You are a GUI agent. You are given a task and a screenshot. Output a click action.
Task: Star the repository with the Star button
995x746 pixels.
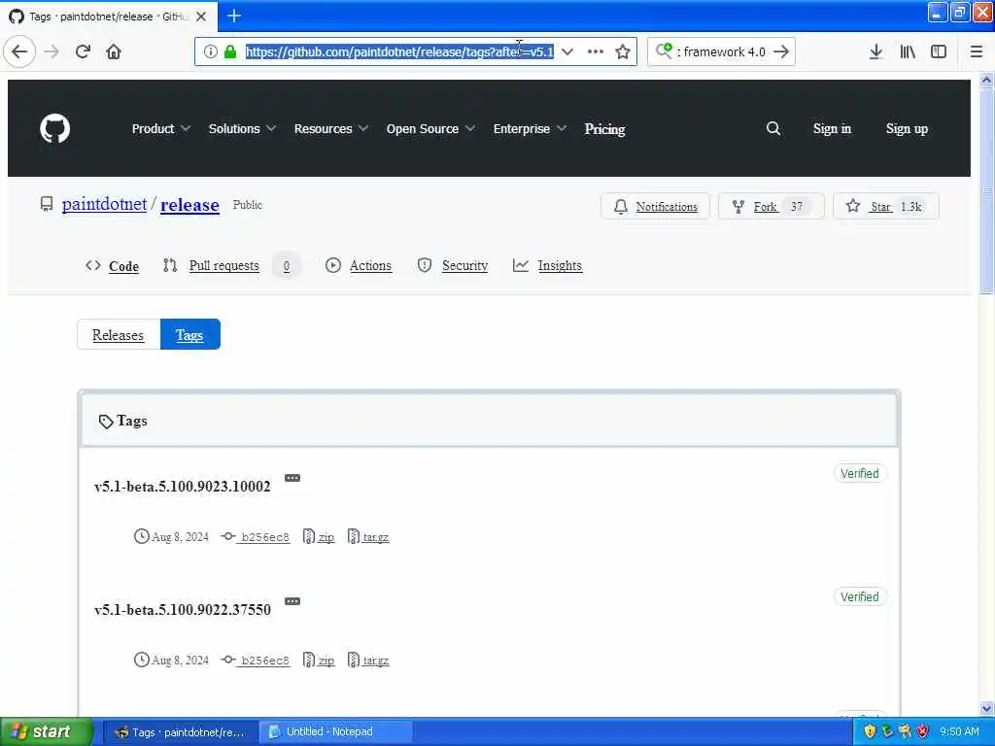[x=886, y=206]
